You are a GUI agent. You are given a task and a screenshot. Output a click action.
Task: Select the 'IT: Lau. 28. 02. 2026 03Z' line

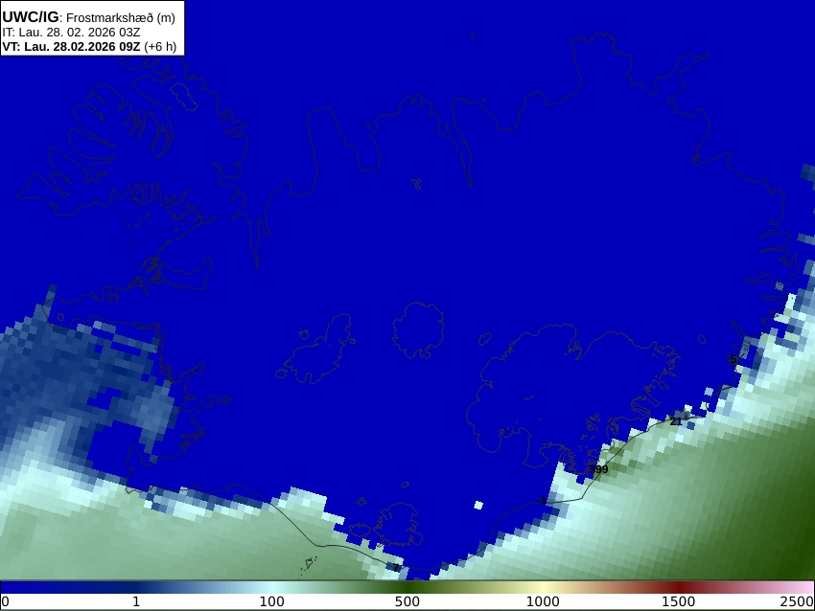(x=71, y=33)
